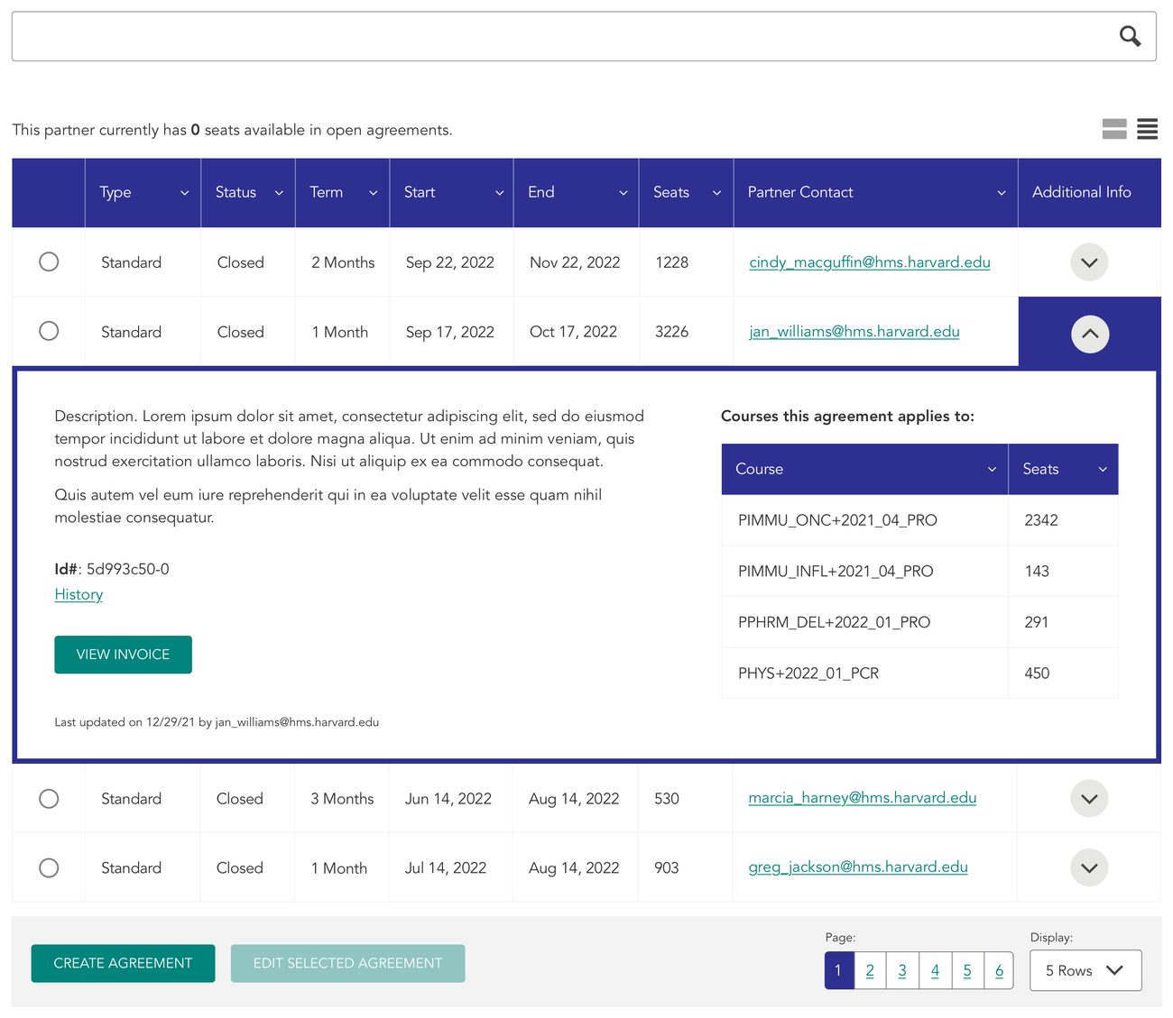Collapse additional info for jan_williams row
Screen dimensions: 1173x1018
click(1090, 334)
